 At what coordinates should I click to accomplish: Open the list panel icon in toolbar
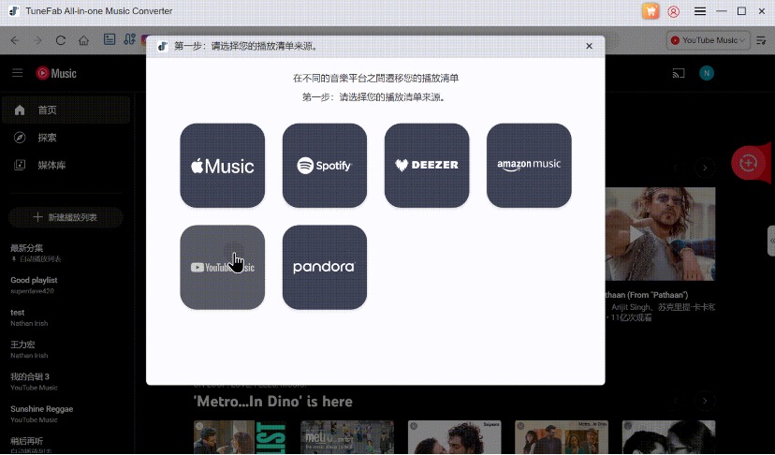click(x=110, y=39)
